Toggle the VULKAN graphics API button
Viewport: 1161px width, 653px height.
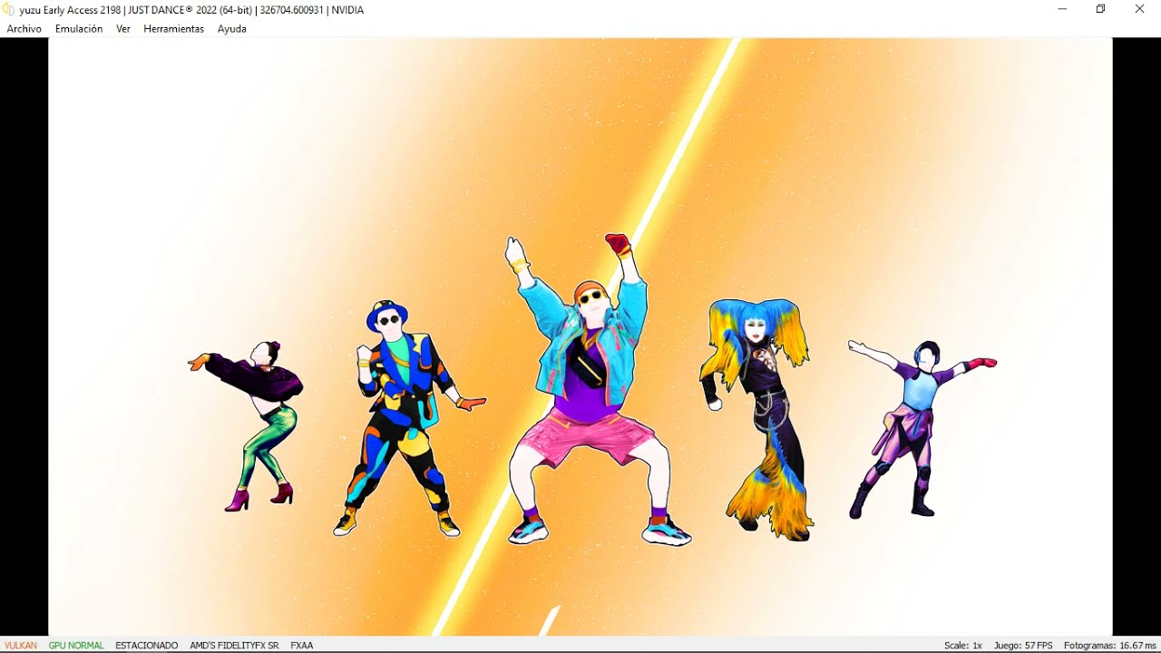21,646
